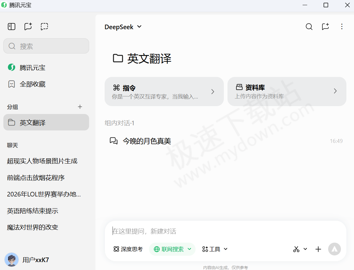Click the scissors screenshot tool icon
Image resolution: width=354 pixels, height=270 pixels.
[296, 249]
